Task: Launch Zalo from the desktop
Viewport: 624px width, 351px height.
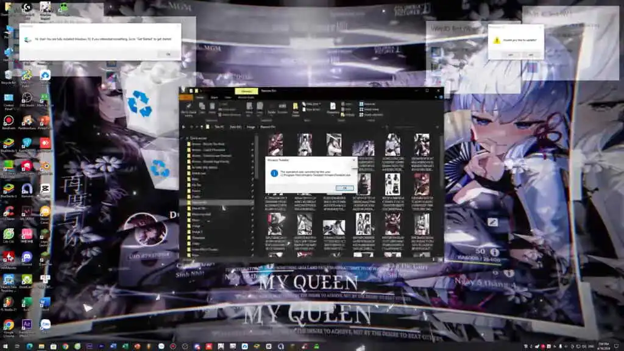Action: pos(45,327)
